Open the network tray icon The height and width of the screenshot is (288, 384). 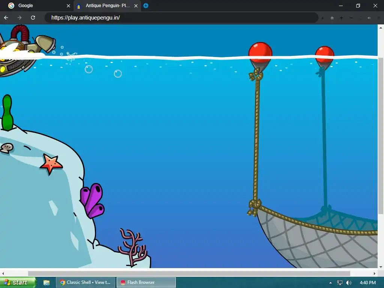(340, 283)
